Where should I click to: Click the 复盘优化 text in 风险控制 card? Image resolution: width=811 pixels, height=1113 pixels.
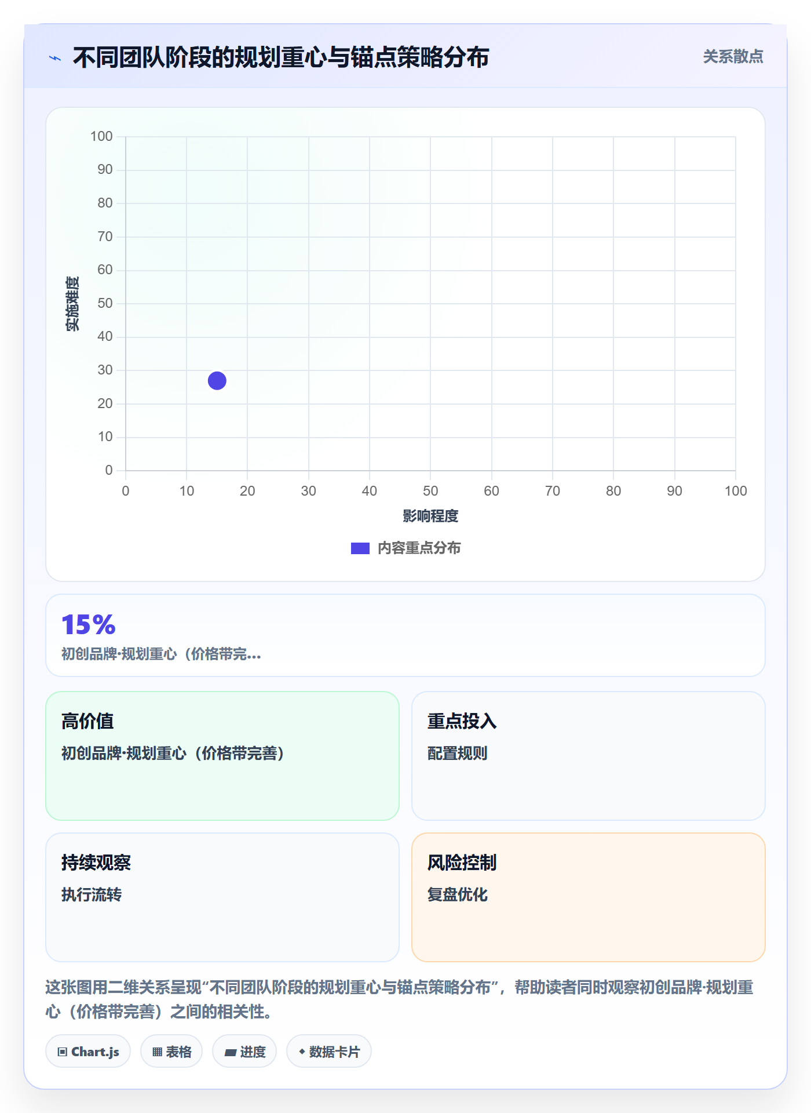click(x=458, y=895)
